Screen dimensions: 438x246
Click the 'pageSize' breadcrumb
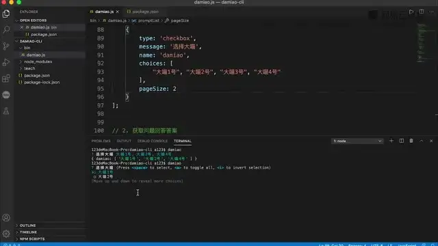pos(179,20)
